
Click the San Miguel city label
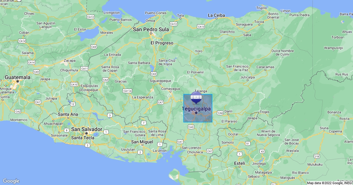[142, 142]
